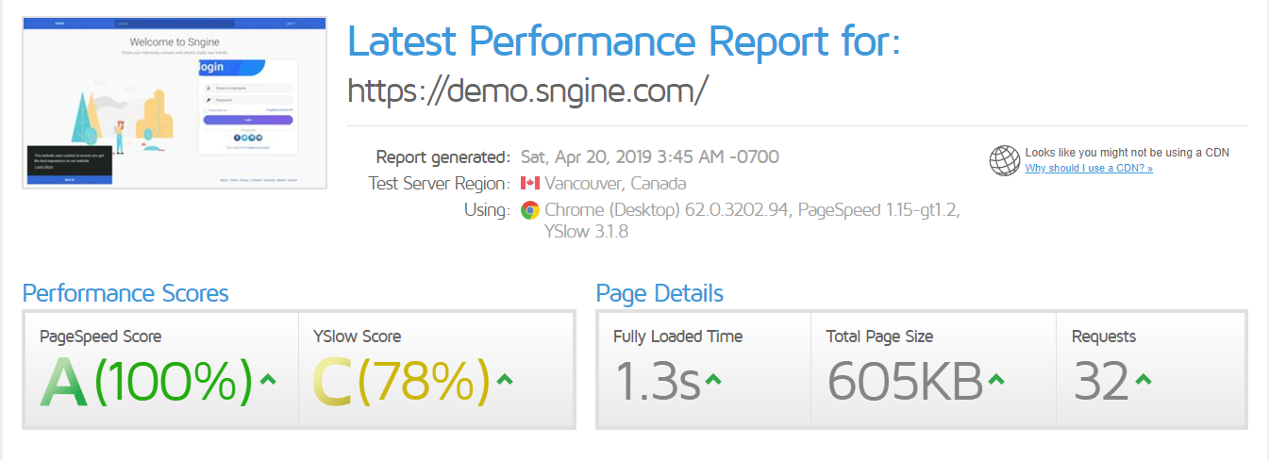Click the 'YSlow 3.1.8' version text
This screenshot has width=1269, height=460.
(587, 232)
